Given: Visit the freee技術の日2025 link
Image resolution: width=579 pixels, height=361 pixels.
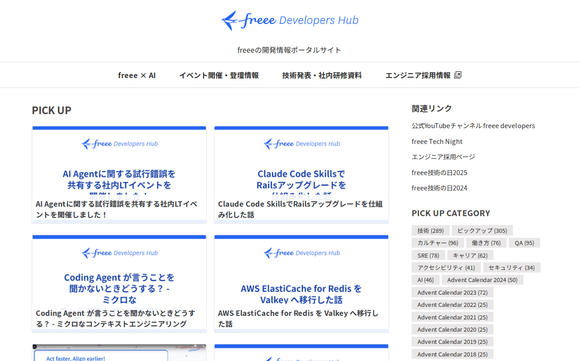Looking at the screenshot, I should pos(439,173).
